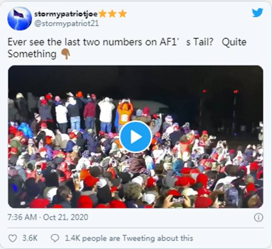Open the stormypatriotjoe display name link
The height and width of the screenshot is (249, 272).
click(66, 14)
